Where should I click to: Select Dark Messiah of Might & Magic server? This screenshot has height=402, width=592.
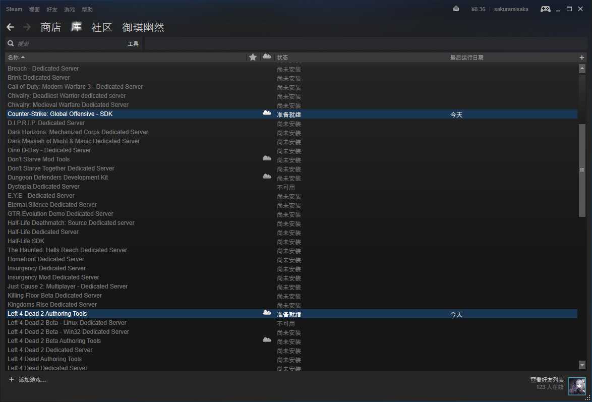tap(291, 141)
